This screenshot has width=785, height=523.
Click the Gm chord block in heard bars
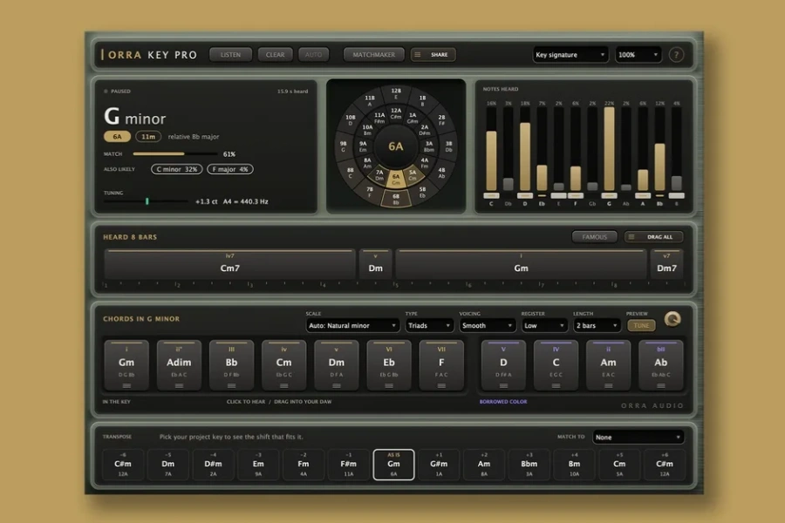(x=521, y=264)
